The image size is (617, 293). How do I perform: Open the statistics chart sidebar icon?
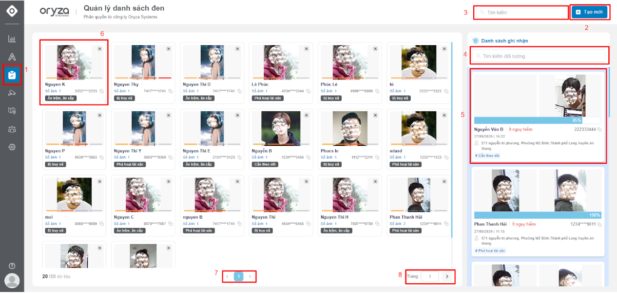click(x=12, y=39)
